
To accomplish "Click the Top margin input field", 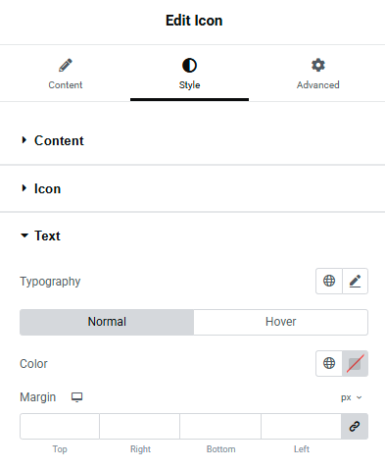I will (60, 426).
